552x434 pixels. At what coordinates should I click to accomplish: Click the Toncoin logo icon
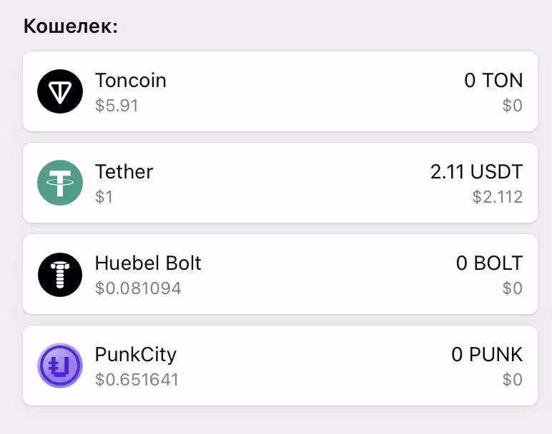60,91
